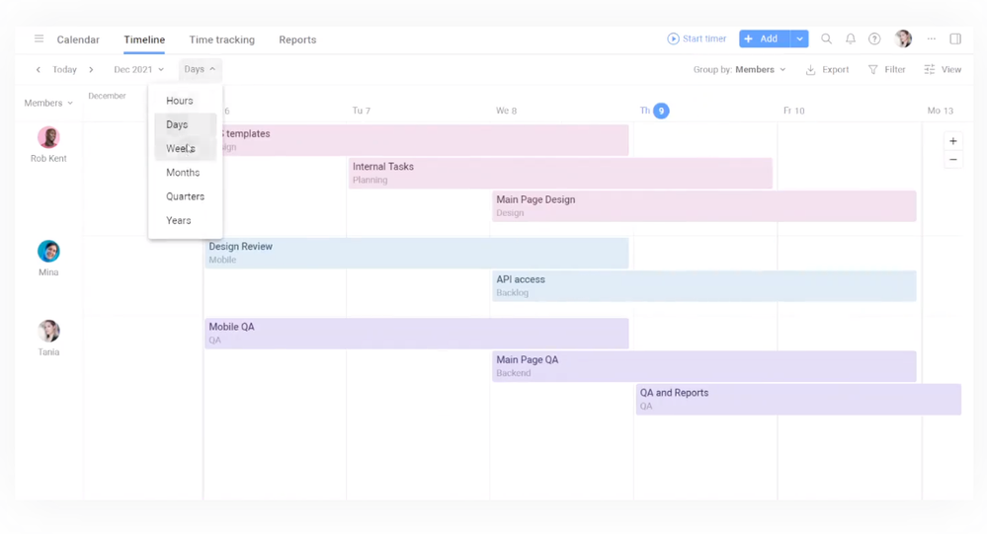Zoom out with the minus button
Screen dimensions: 987x534
953,160
